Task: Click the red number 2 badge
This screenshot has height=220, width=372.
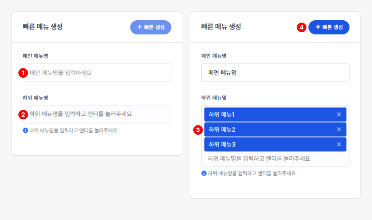Action: [x=23, y=114]
